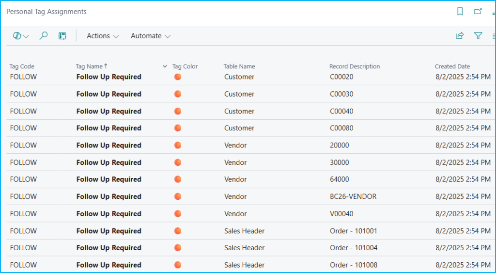Select the C00080 record description cell
The height and width of the screenshot is (273, 496).
pos(341,128)
